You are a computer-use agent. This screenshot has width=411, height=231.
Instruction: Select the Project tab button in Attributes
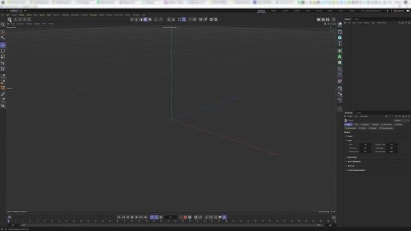coord(348,124)
